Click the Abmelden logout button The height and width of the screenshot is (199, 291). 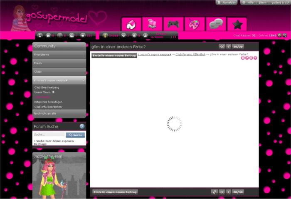point(227,2)
